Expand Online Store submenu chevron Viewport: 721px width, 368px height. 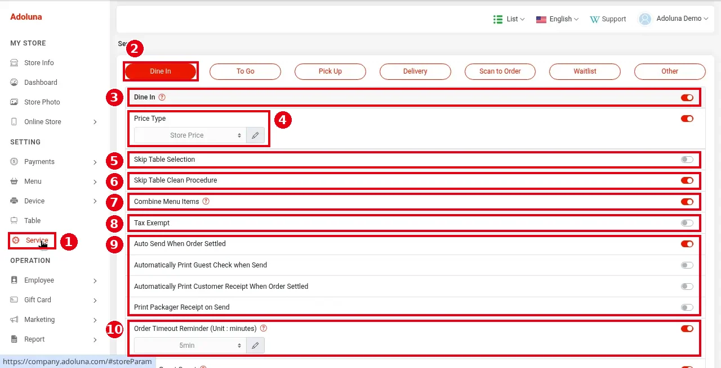click(x=95, y=122)
